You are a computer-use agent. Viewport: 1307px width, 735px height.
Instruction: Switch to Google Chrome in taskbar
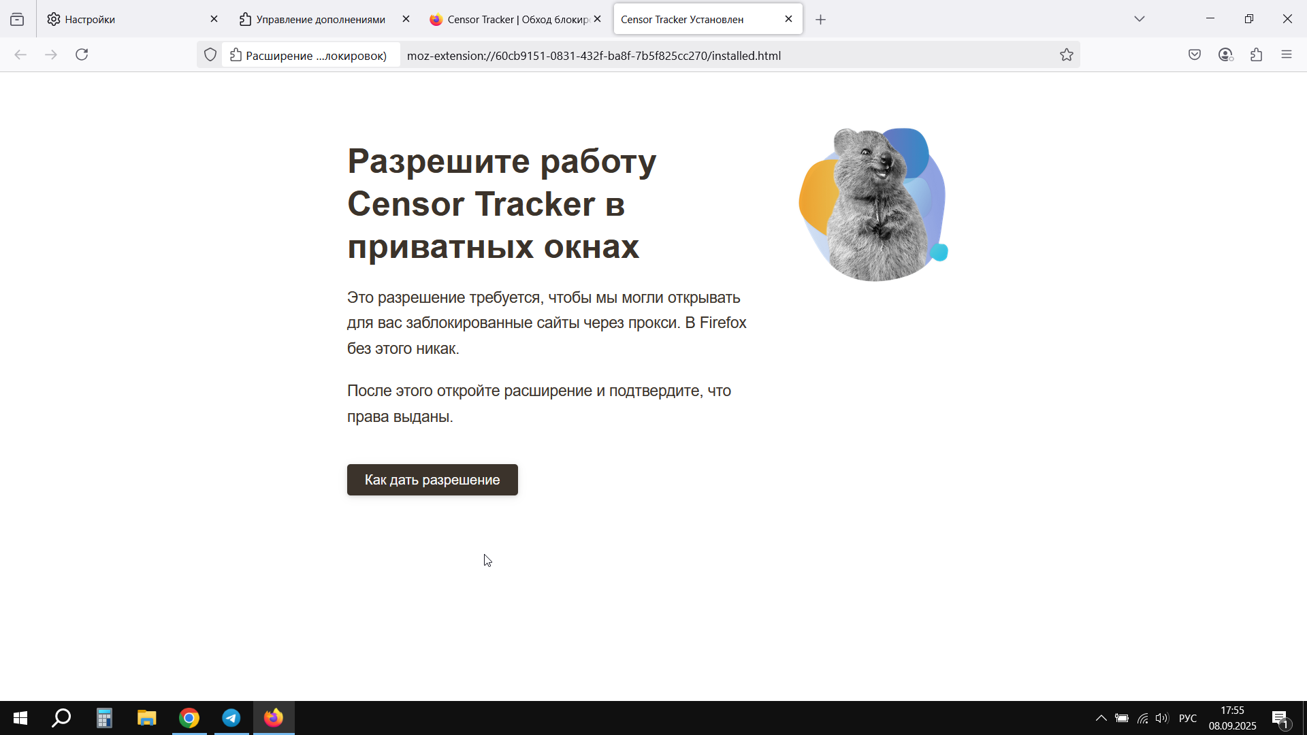tap(189, 718)
